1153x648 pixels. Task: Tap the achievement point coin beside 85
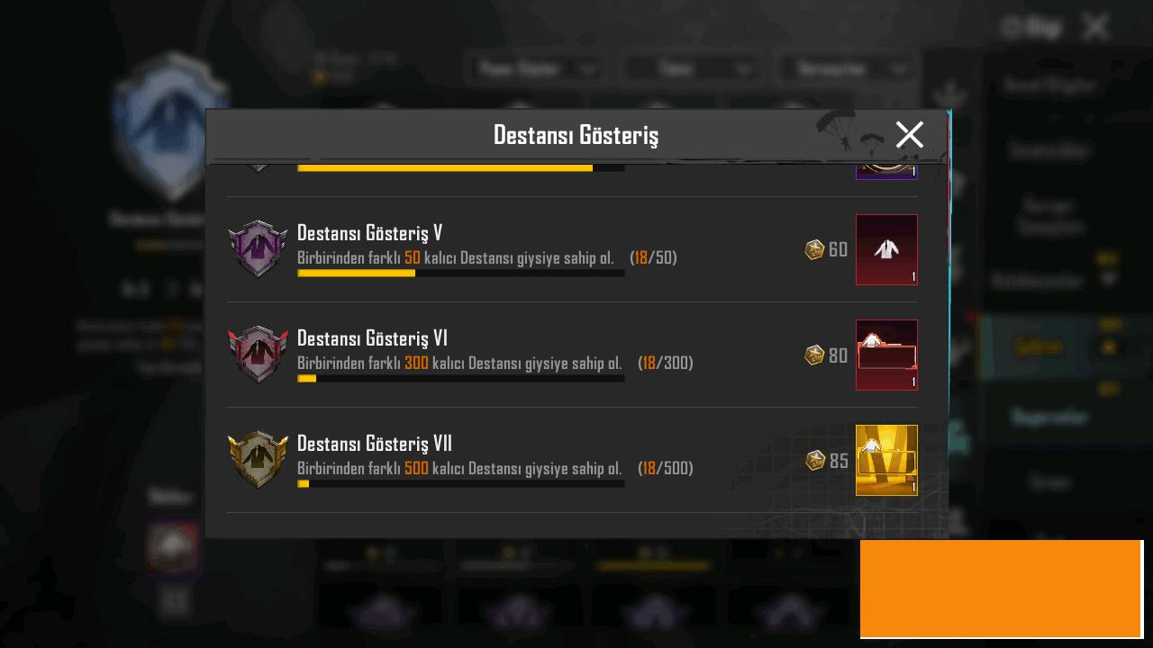coord(815,460)
